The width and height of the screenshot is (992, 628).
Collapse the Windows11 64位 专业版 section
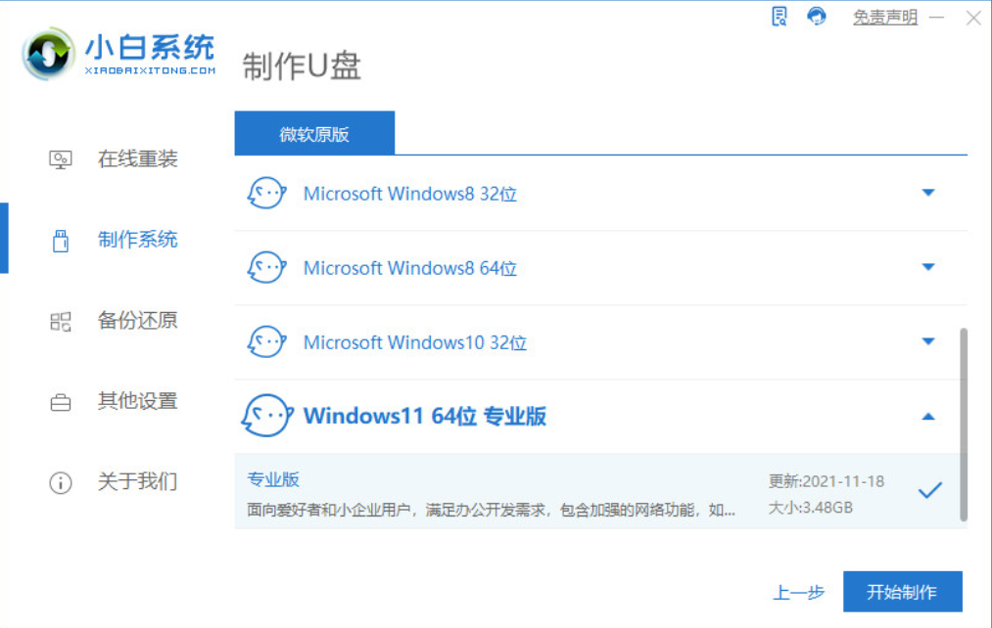point(928,417)
